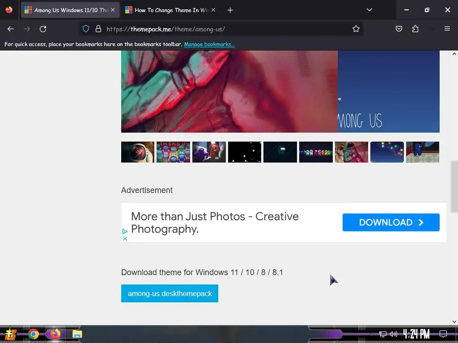The width and height of the screenshot is (458, 343).
Task: Select the purple and red crewmate thumbnail
Action: click(209, 152)
